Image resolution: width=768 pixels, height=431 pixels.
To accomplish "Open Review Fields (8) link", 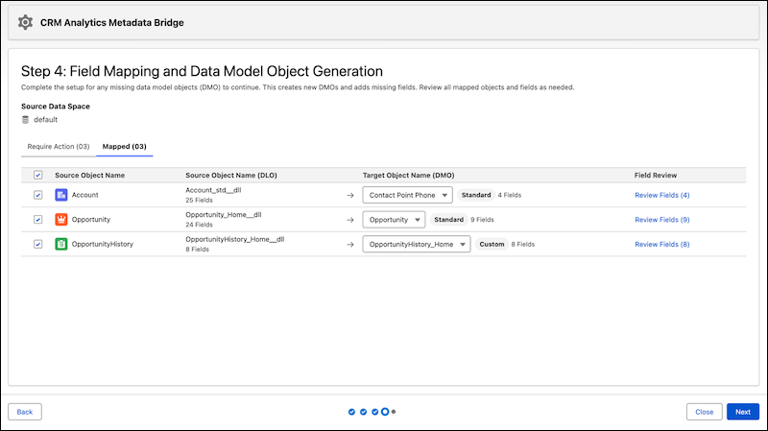I will (662, 244).
